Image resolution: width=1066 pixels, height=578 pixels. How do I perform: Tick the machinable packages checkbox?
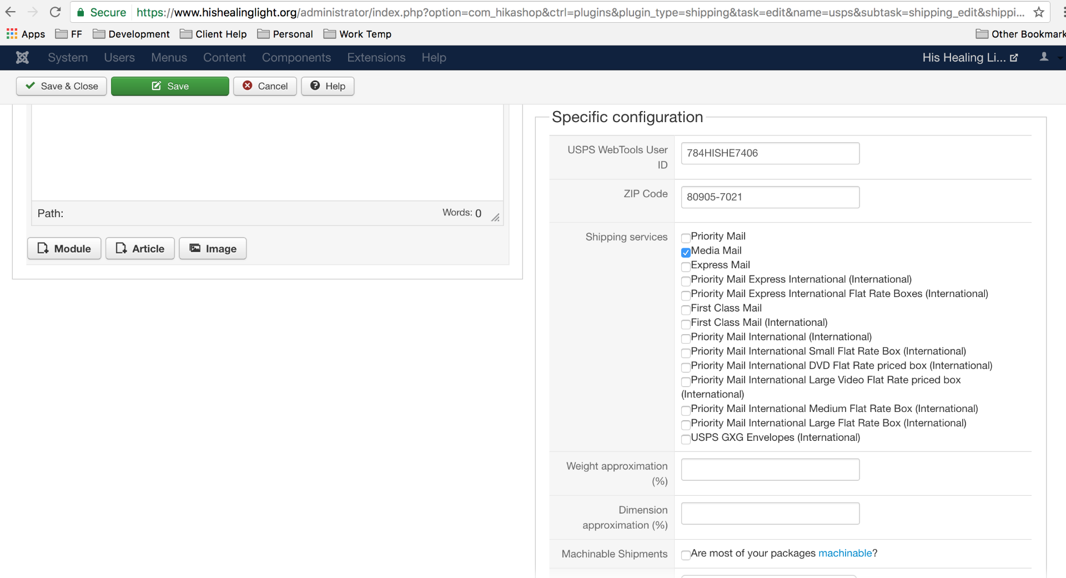coord(686,555)
